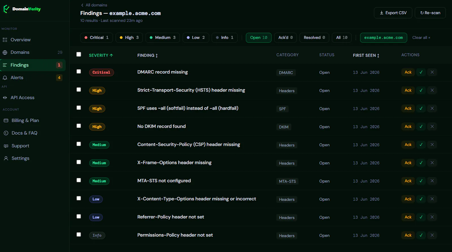Resolve HSTS header missing with checkmark

point(421,90)
